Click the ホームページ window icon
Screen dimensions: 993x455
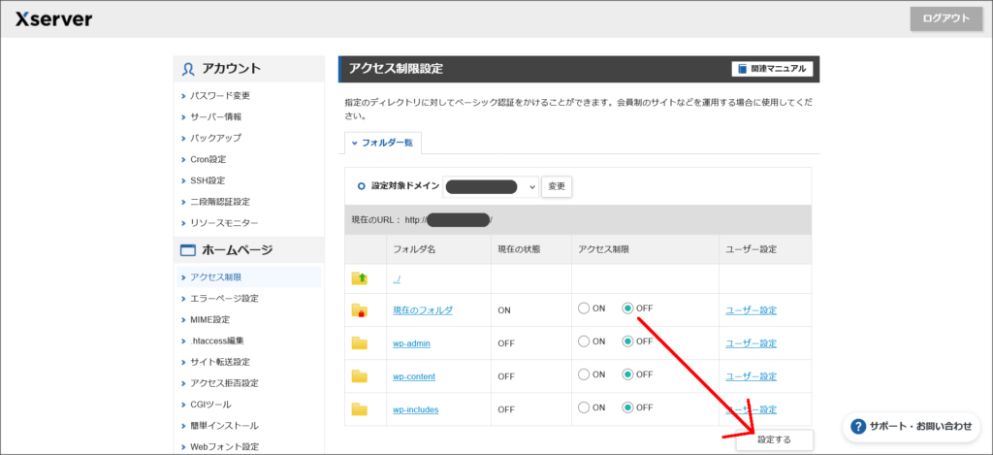click(189, 250)
